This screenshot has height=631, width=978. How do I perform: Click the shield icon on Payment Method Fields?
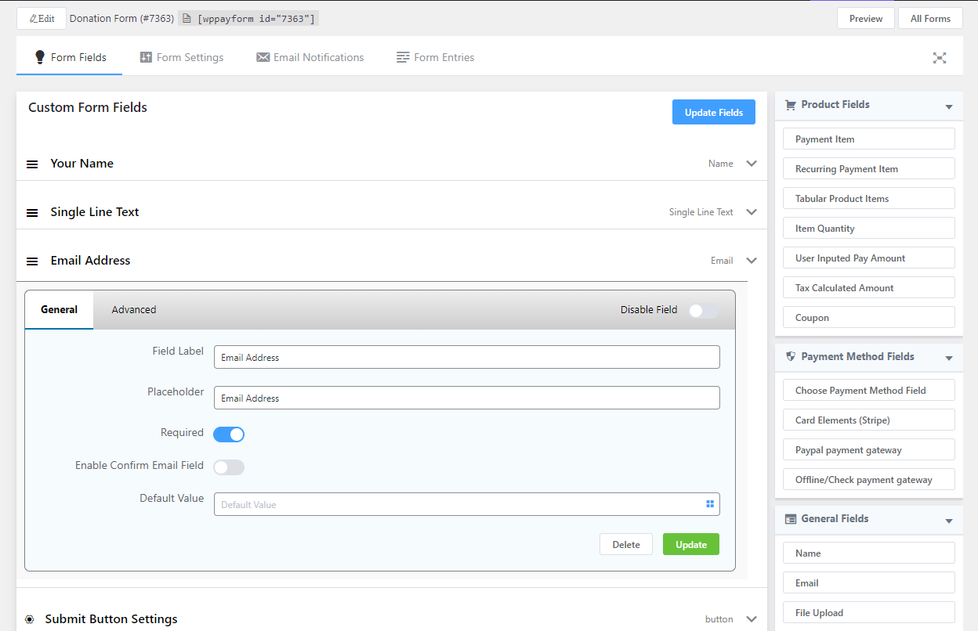790,356
